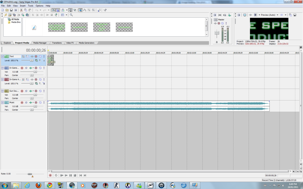Click the magnifier search icon in Project Media

coord(71,15)
